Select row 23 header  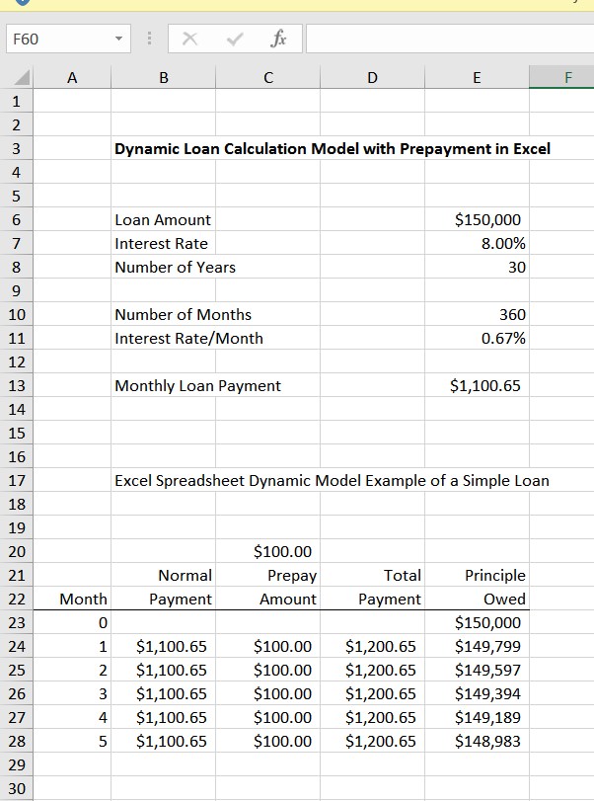click(x=17, y=622)
